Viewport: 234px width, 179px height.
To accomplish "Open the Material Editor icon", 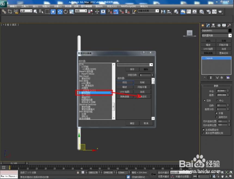I will click(x=201, y=12).
